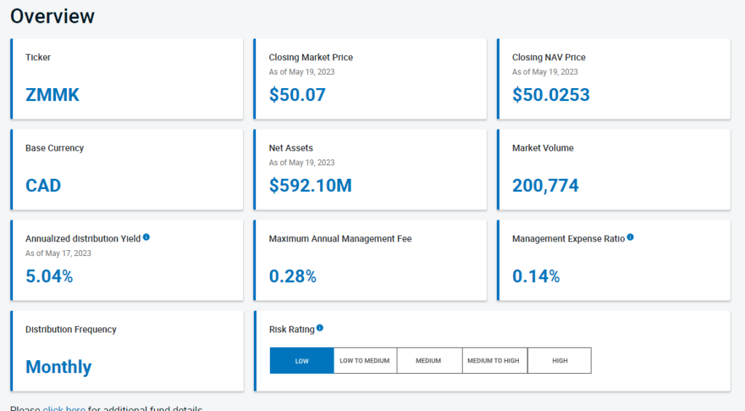Click the Monthly distribution frequency value
Screen dimensions: 745x411
point(58,367)
